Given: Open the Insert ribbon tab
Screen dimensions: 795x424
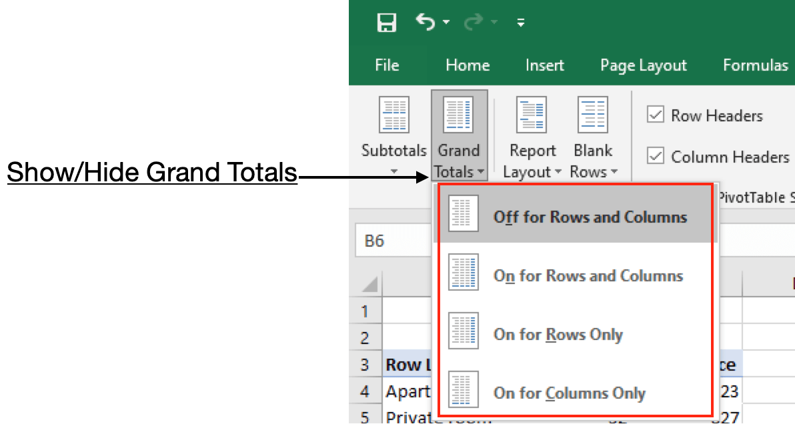Looking at the screenshot, I should click(x=544, y=65).
